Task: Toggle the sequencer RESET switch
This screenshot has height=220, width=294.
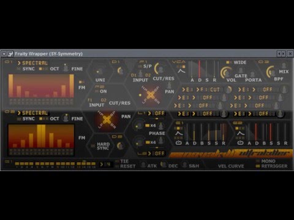Action: (117, 166)
